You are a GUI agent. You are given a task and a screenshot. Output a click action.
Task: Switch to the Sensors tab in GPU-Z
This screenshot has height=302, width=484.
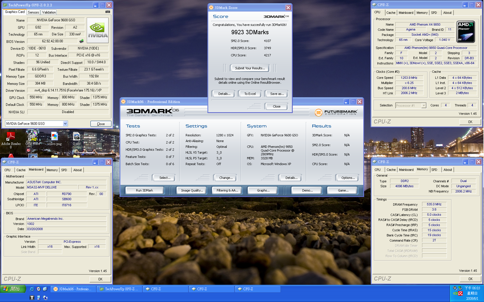click(33, 12)
